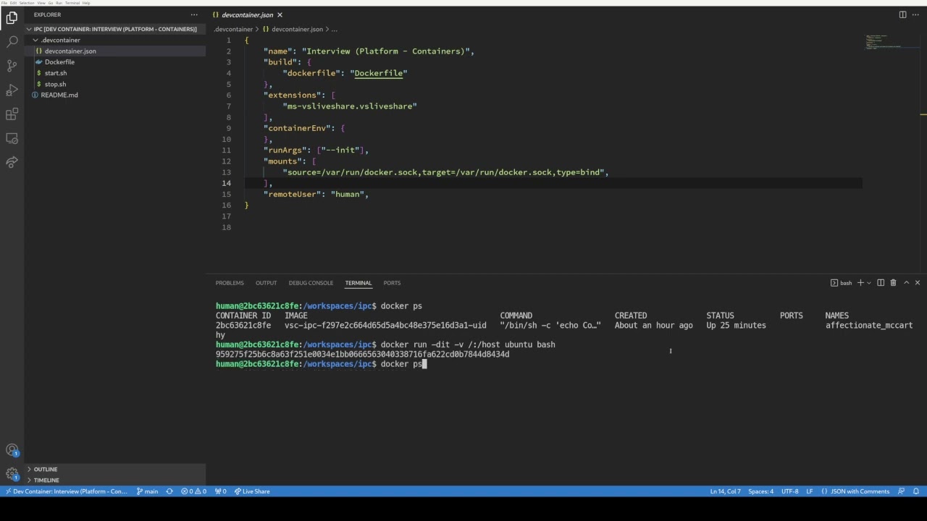Close the bottom panel
This screenshot has height=521, width=927.
[918, 283]
